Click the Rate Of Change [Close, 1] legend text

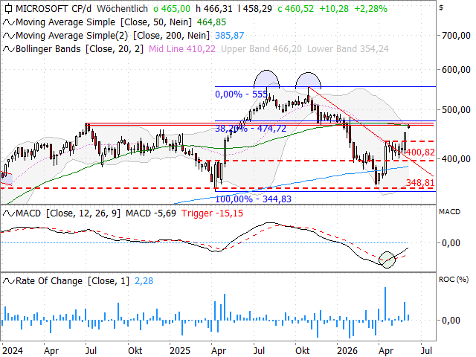pyautogui.click(x=72, y=281)
